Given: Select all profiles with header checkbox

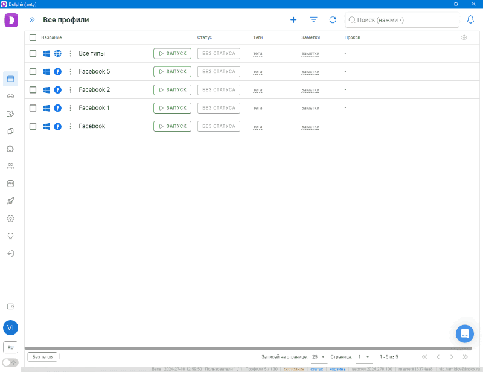Looking at the screenshot, I should tap(33, 38).
